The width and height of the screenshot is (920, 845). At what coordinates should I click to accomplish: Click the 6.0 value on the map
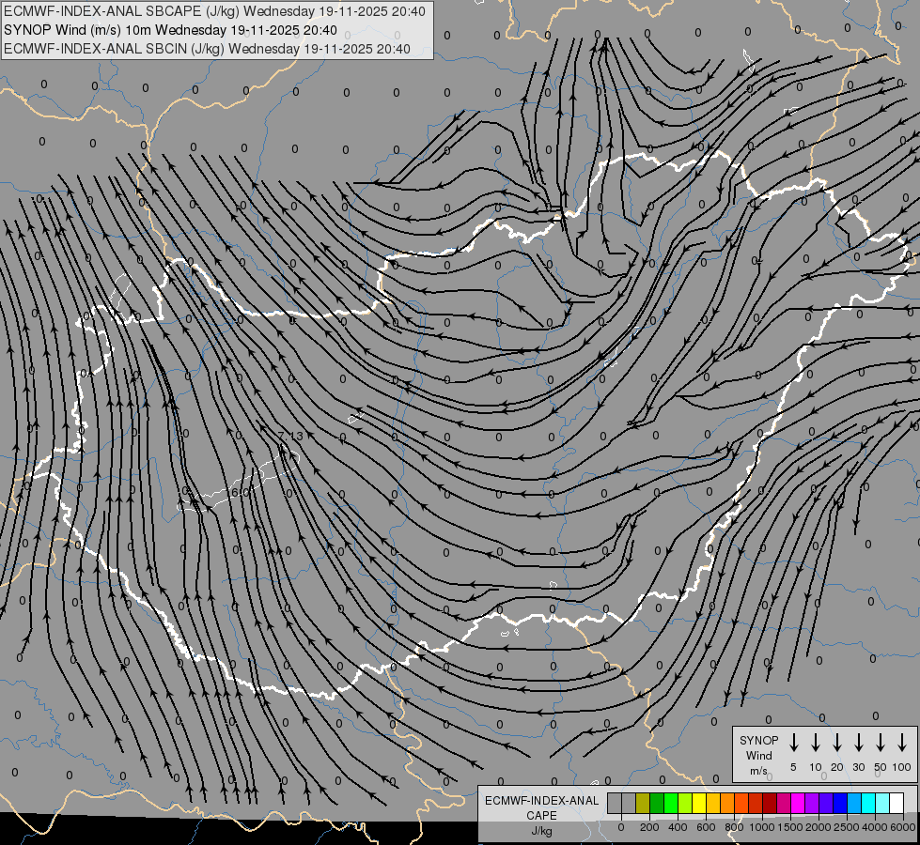(x=240, y=493)
